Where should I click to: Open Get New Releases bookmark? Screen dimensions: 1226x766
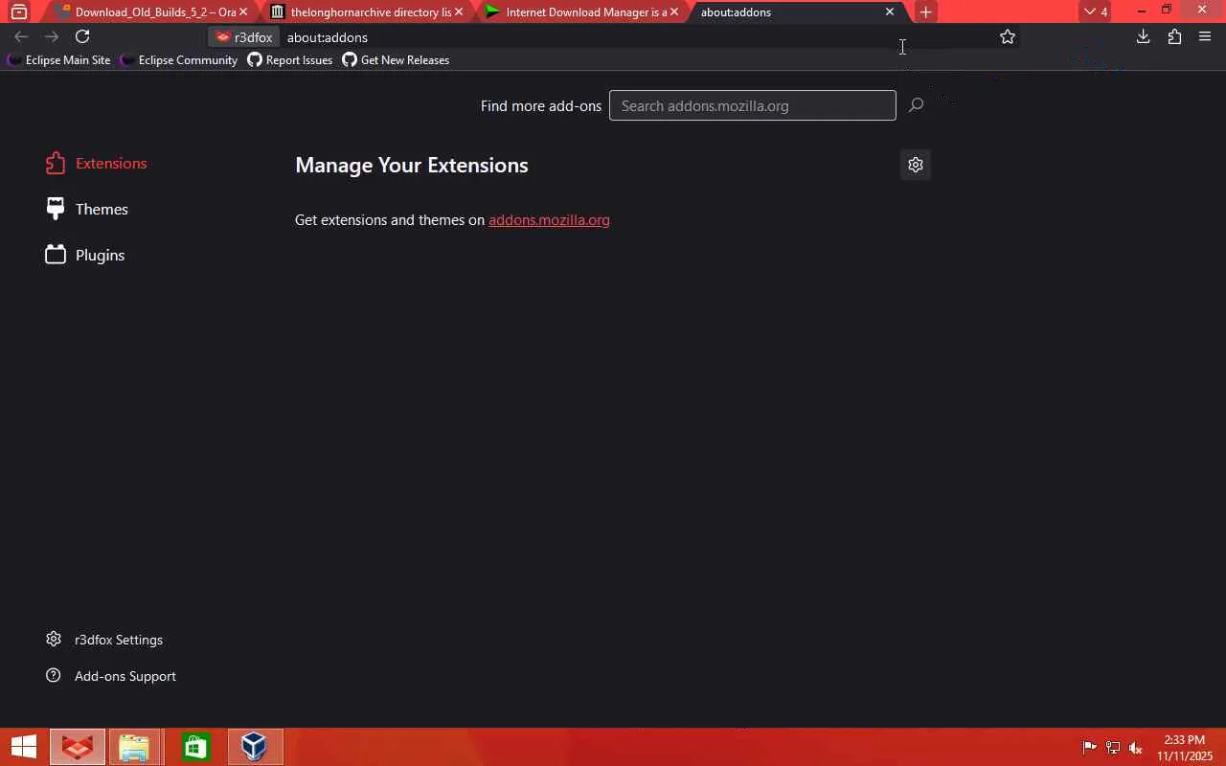coord(396,59)
